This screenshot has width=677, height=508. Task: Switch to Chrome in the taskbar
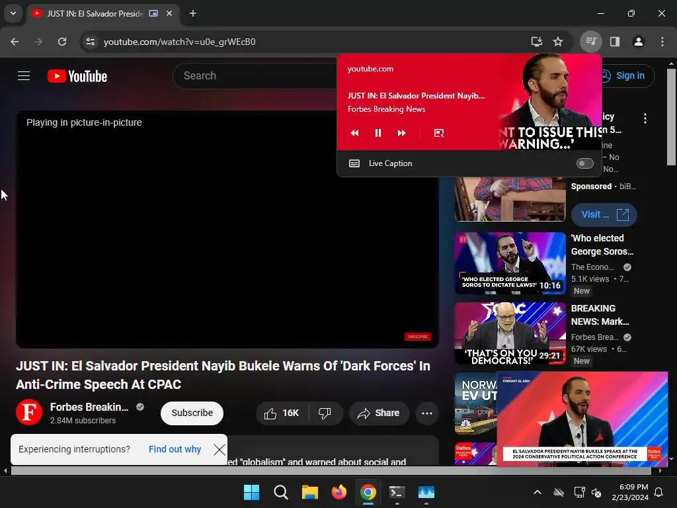point(368,492)
